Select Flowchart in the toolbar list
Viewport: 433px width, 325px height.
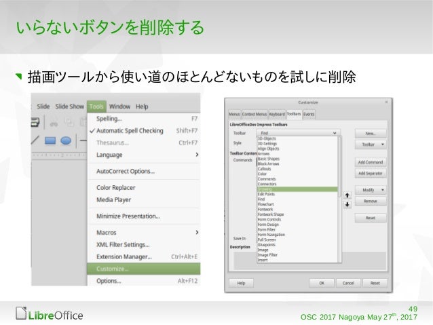click(x=297, y=204)
